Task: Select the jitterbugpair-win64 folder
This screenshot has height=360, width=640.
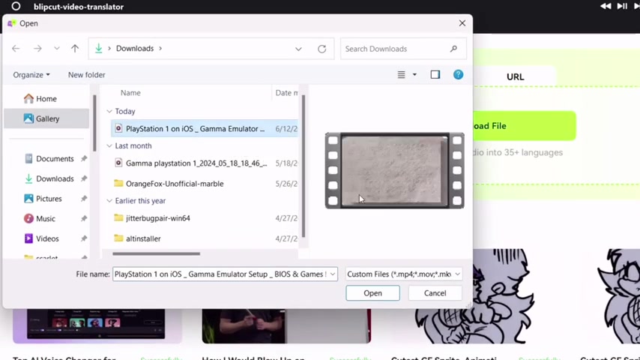Action: [205, 218]
